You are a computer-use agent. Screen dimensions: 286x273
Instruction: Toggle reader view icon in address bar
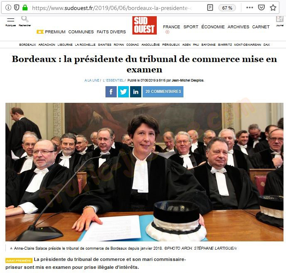coord(210,7)
